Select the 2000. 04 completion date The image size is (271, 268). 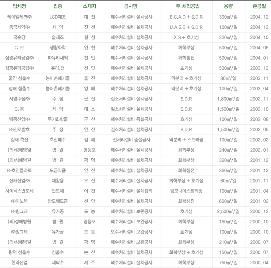click(x=259, y=262)
